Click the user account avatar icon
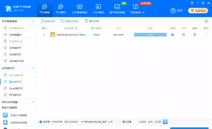This screenshot has height=129, width=212. click(173, 11)
